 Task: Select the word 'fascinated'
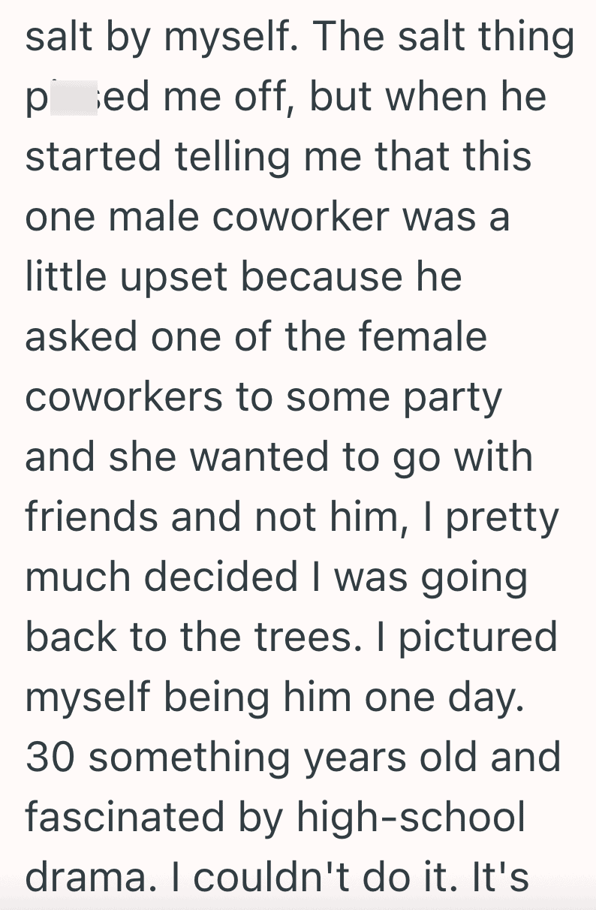(x=126, y=818)
